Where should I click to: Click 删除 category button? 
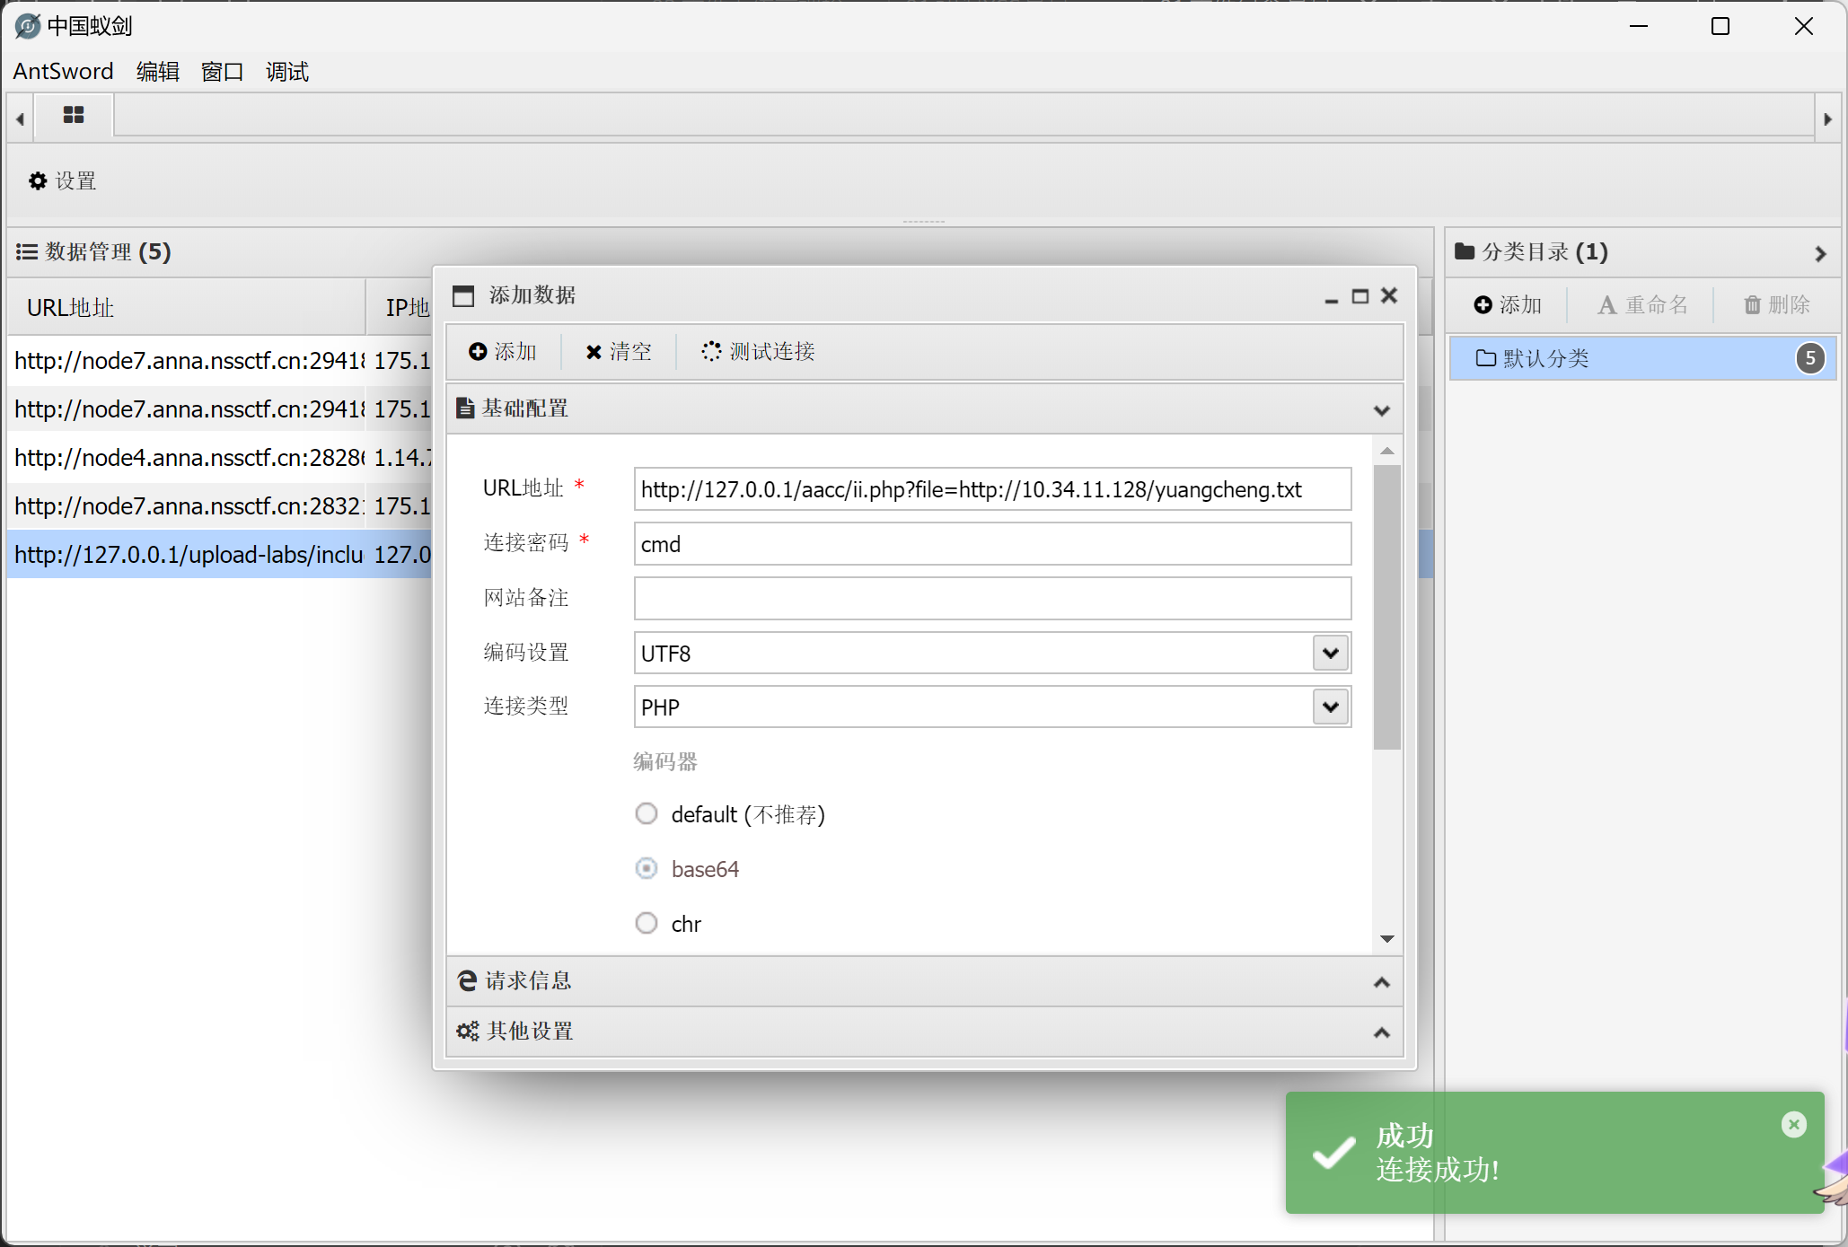tap(1776, 305)
